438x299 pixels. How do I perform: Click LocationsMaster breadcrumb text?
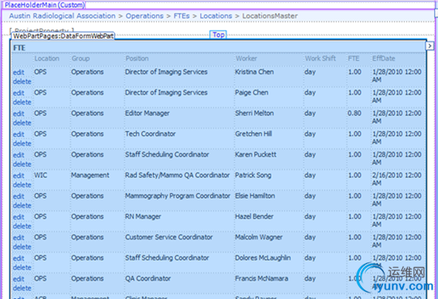270,16
